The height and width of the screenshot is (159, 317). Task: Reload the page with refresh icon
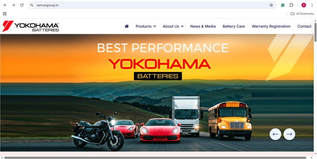pos(22,5)
